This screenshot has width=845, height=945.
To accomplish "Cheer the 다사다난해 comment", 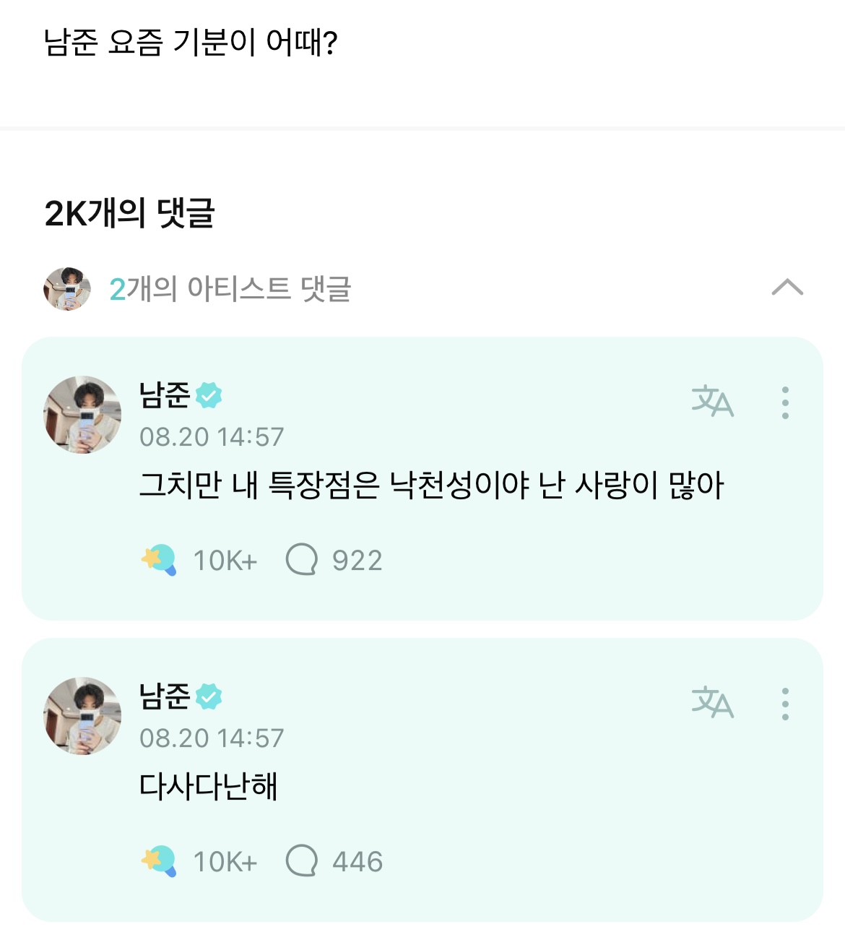I will 159,861.
